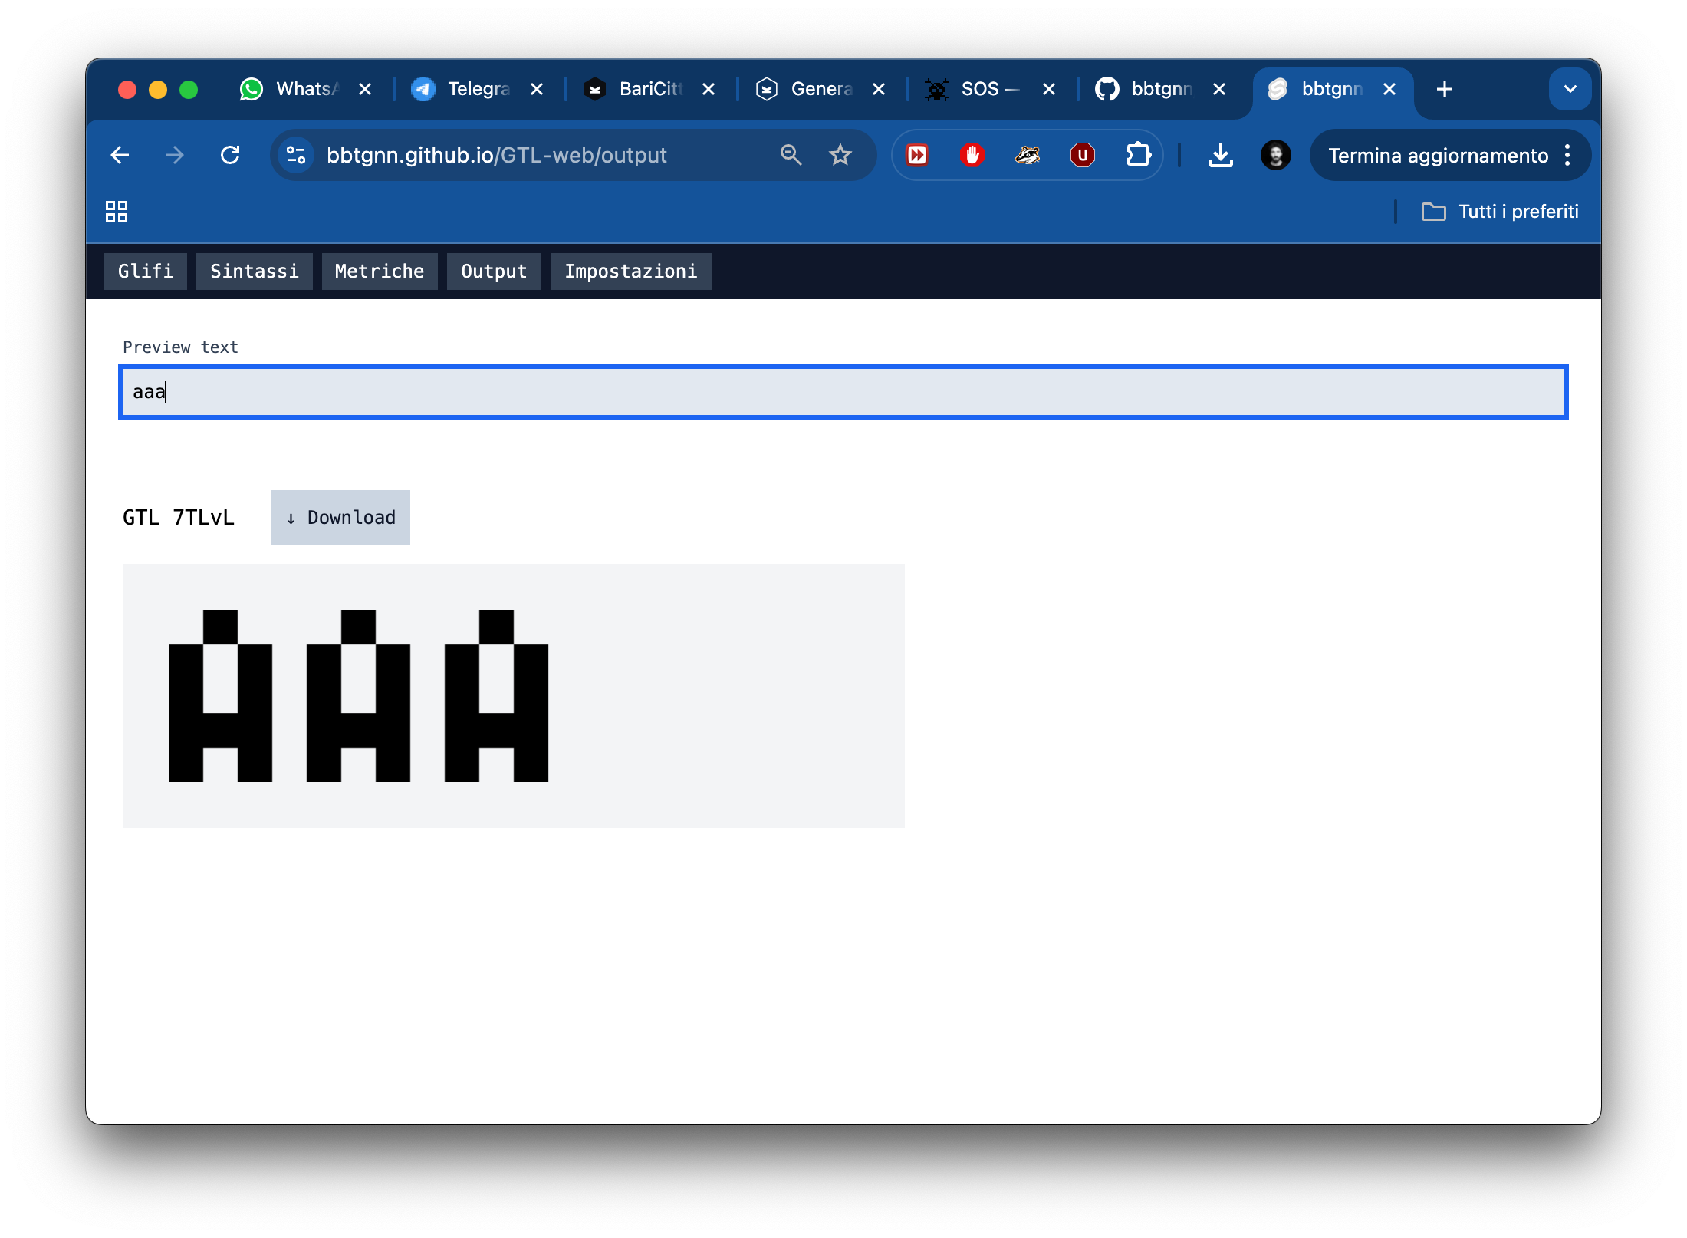Open a new browser tab
Viewport: 1687px width, 1238px height.
tap(1445, 90)
